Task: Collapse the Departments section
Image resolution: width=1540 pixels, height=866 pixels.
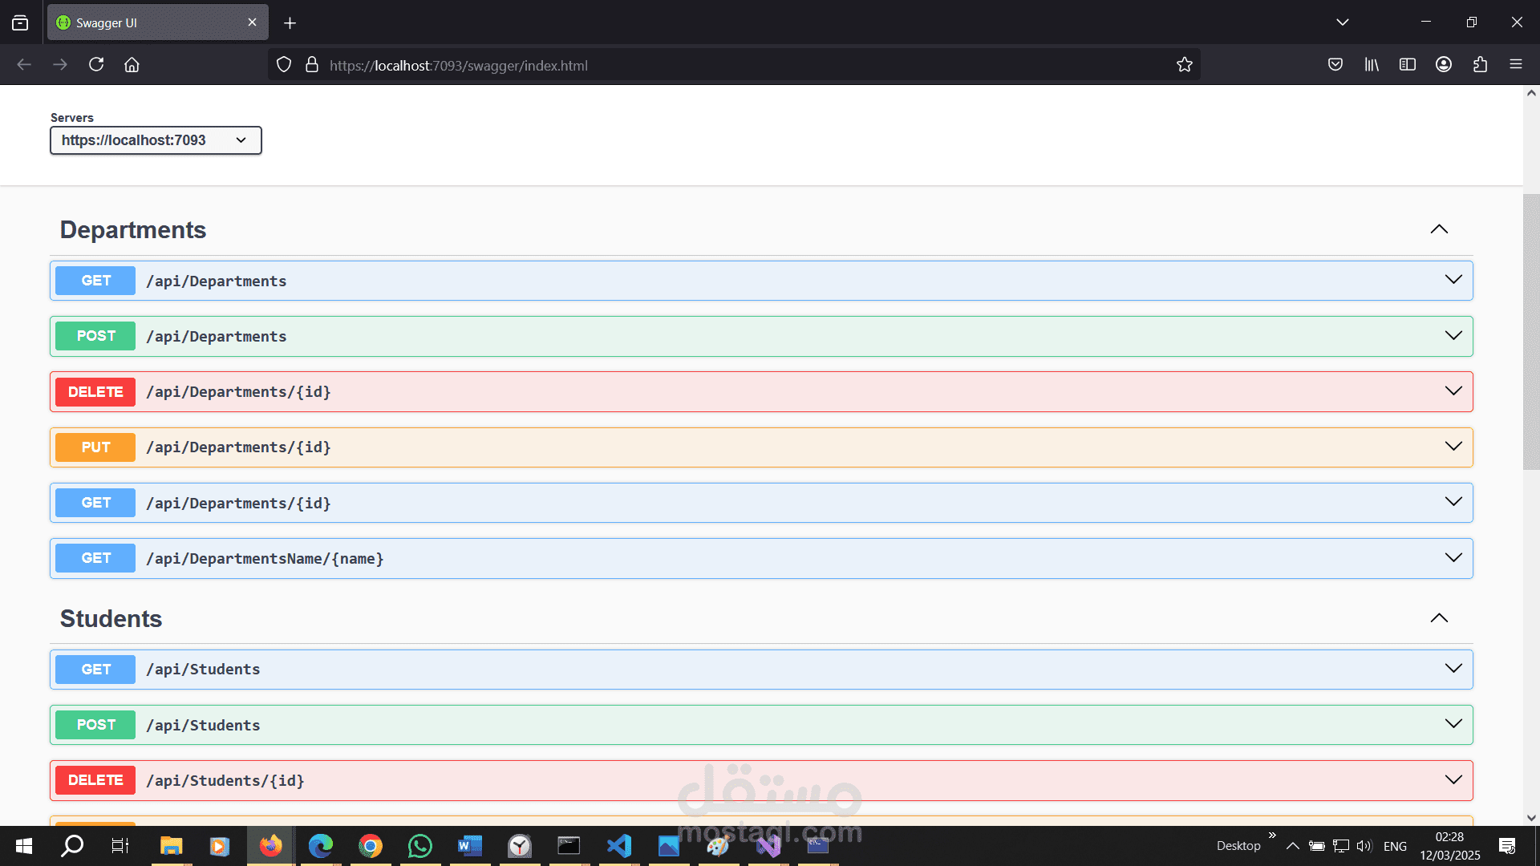Action: (1439, 229)
